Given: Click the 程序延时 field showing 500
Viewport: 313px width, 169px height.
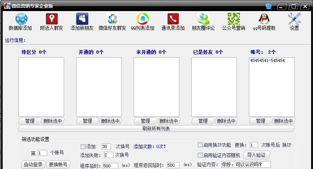Looking at the screenshot, I should pyautogui.click(x=111, y=166).
